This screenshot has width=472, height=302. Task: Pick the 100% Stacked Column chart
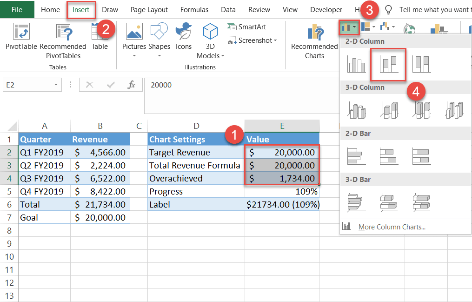pyautogui.click(x=421, y=64)
